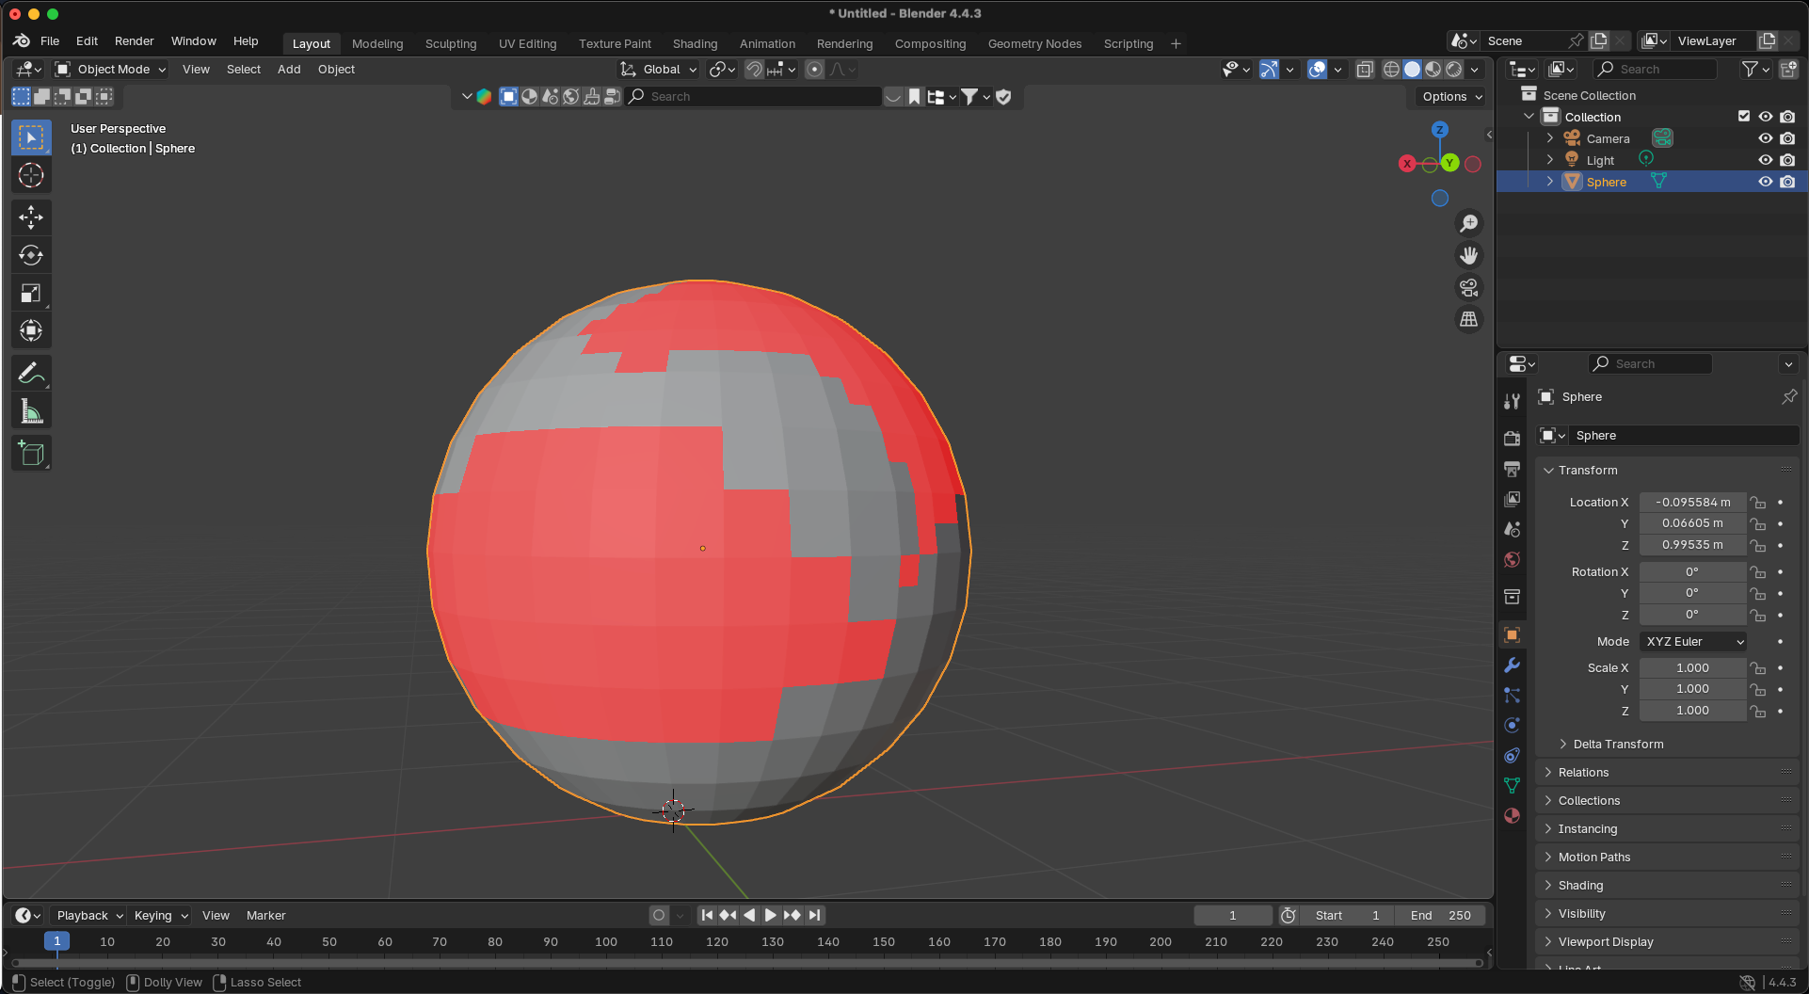Switch to the Modeling workspace tab
This screenshot has width=1809, height=994.
click(377, 43)
